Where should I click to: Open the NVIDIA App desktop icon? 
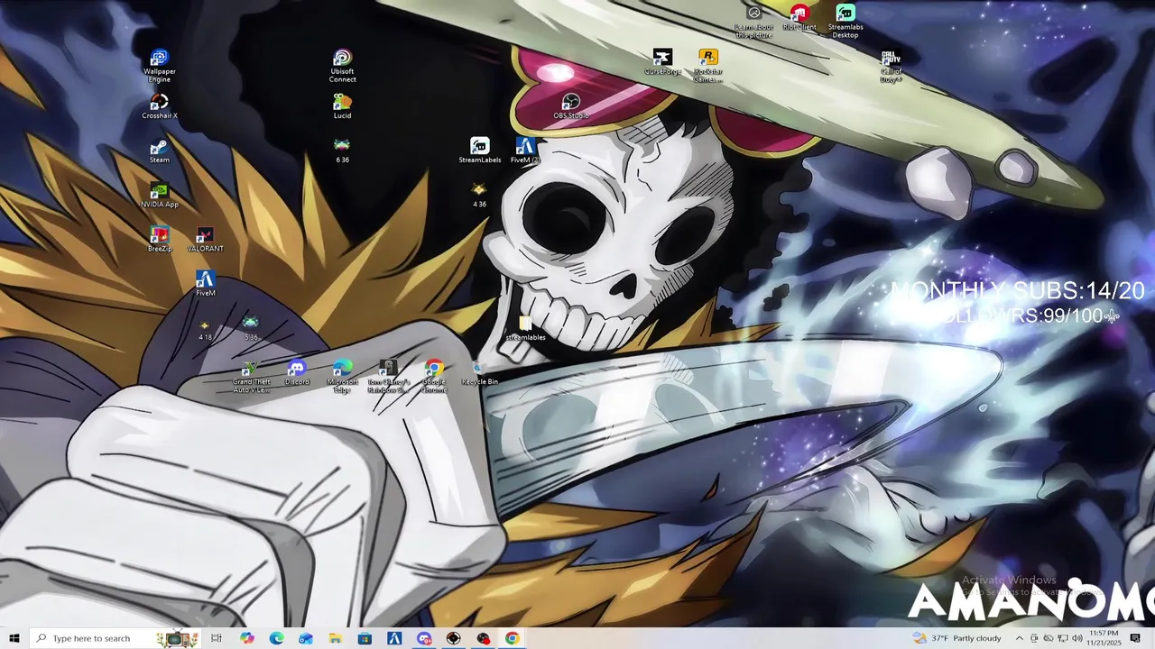click(x=160, y=195)
